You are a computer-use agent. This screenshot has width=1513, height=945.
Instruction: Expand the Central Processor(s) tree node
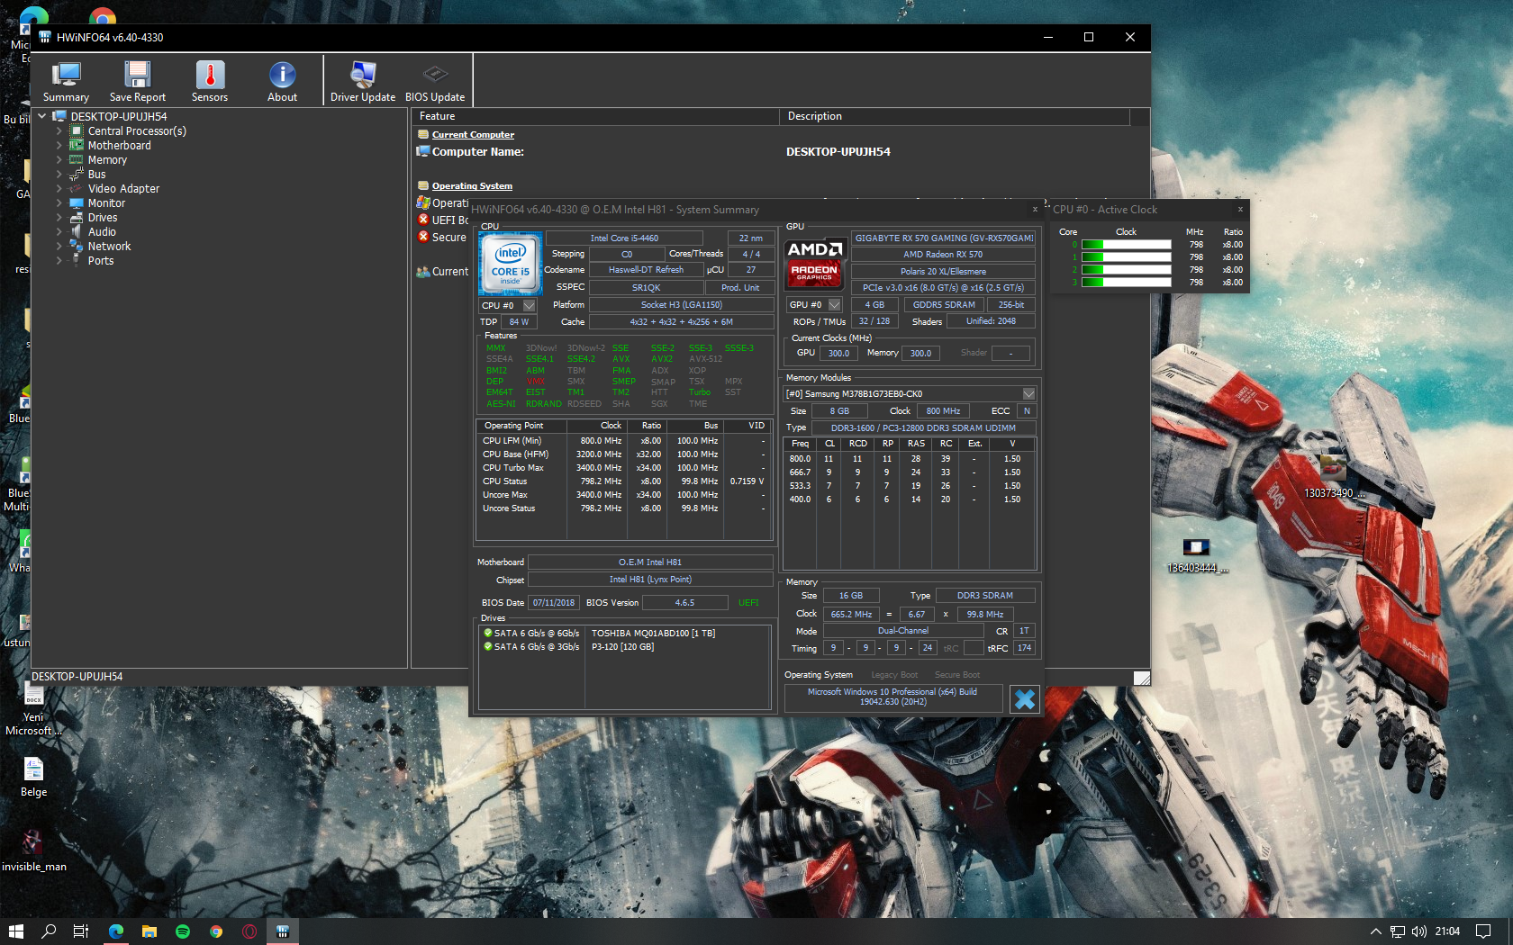(x=59, y=131)
